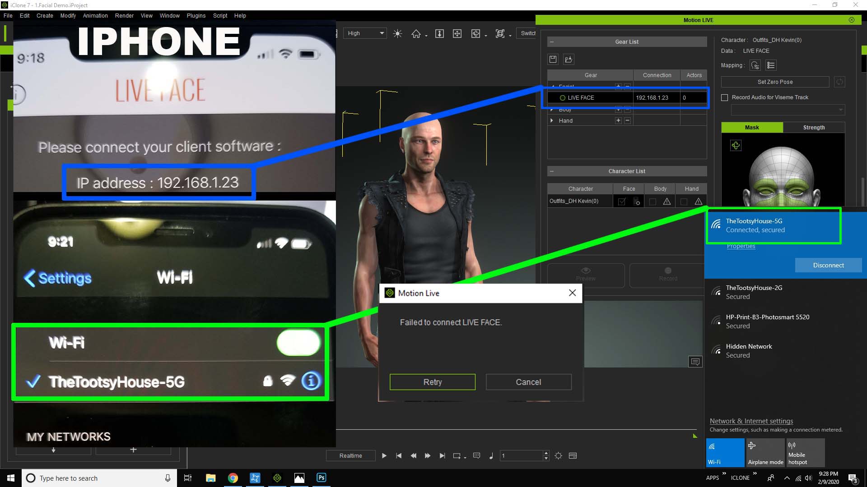
Task: Open the Home view dropdown arrow
Action: 426,36
